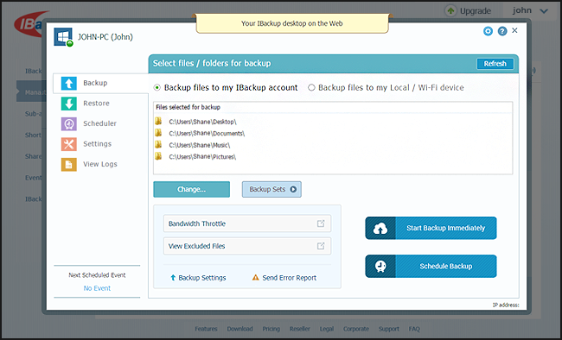This screenshot has height=340, width=562.
Task: Click the Refresh button
Action: coord(495,64)
